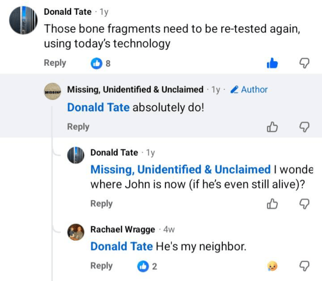Image resolution: width=322 pixels, height=281 pixels.
Task: Reply to Rachael Wragge's neighbor comment
Action: coord(102,266)
